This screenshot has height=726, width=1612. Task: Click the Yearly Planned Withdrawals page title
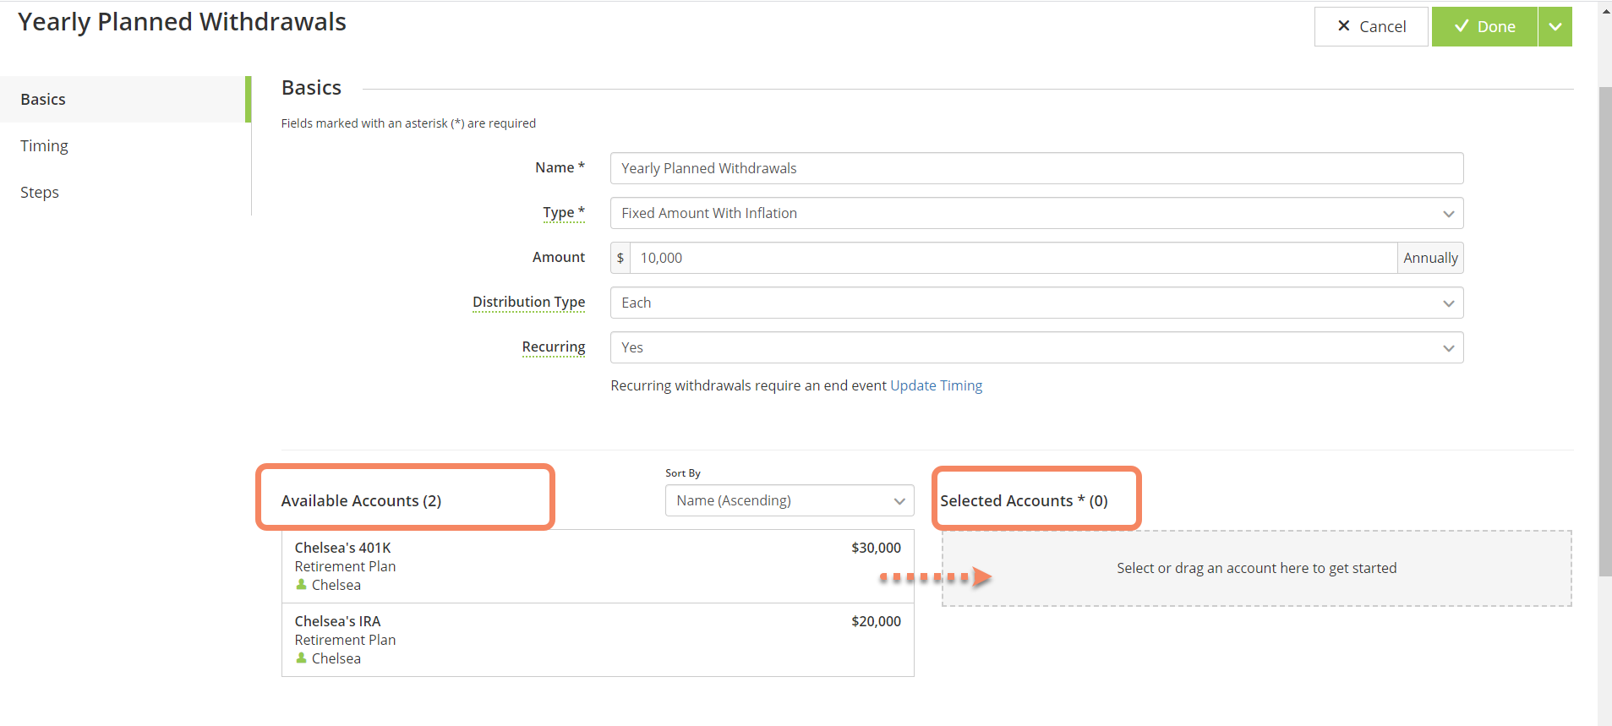pos(182,22)
